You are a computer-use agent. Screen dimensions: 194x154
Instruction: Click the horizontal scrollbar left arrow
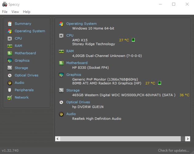(58, 139)
